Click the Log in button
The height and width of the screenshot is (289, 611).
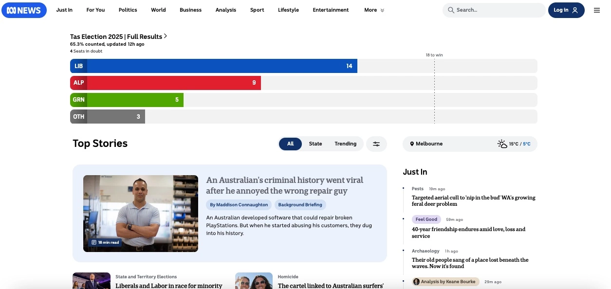566,10
